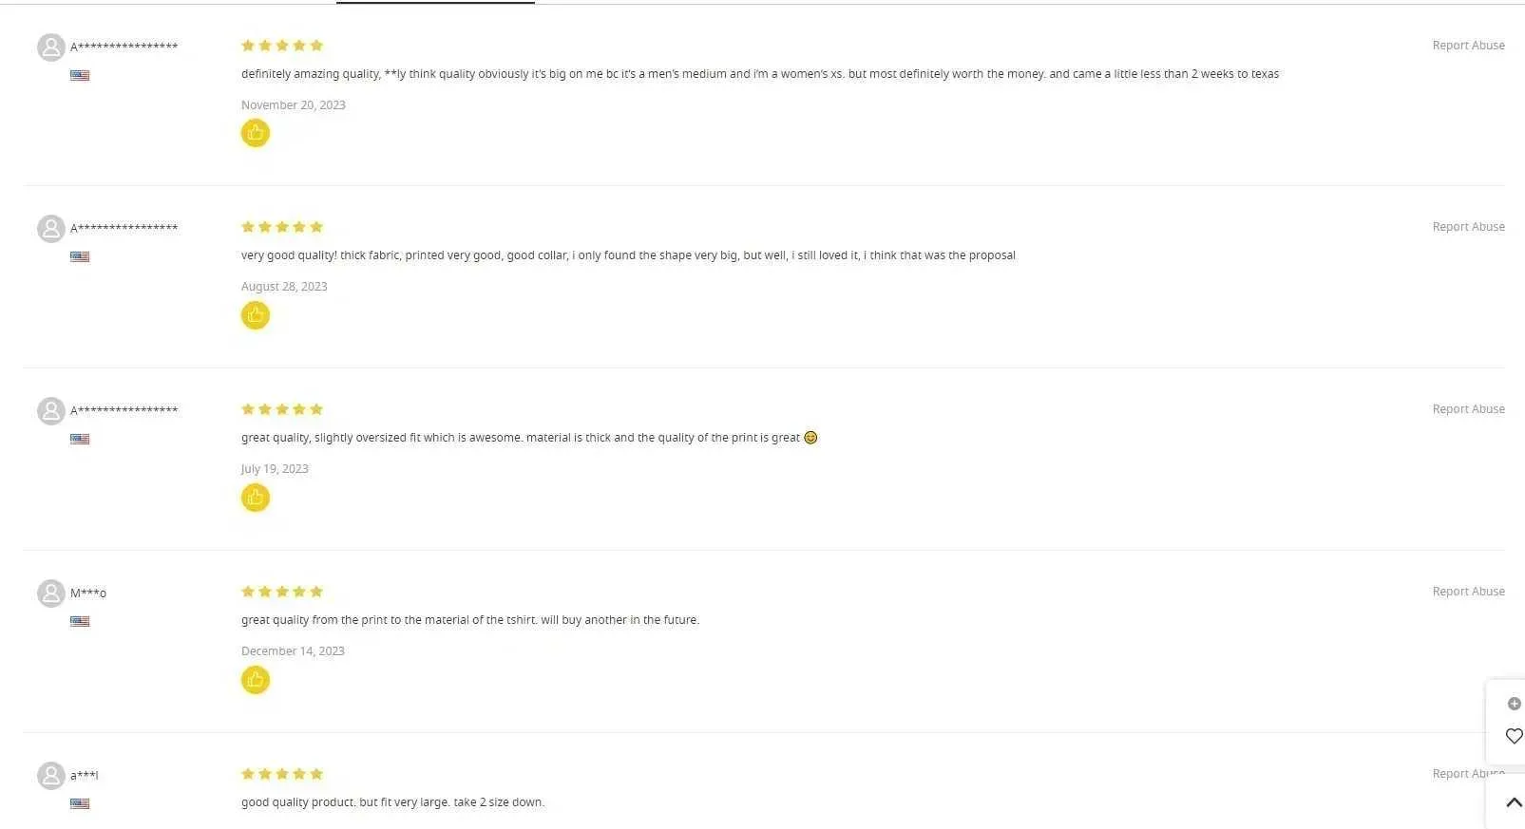Click reviewer name a***l
This screenshot has width=1525, height=829.
(x=85, y=776)
